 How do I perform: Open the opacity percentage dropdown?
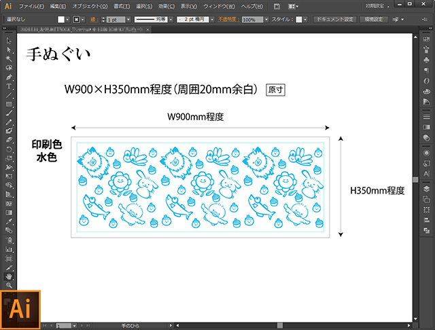coord(266,20)
